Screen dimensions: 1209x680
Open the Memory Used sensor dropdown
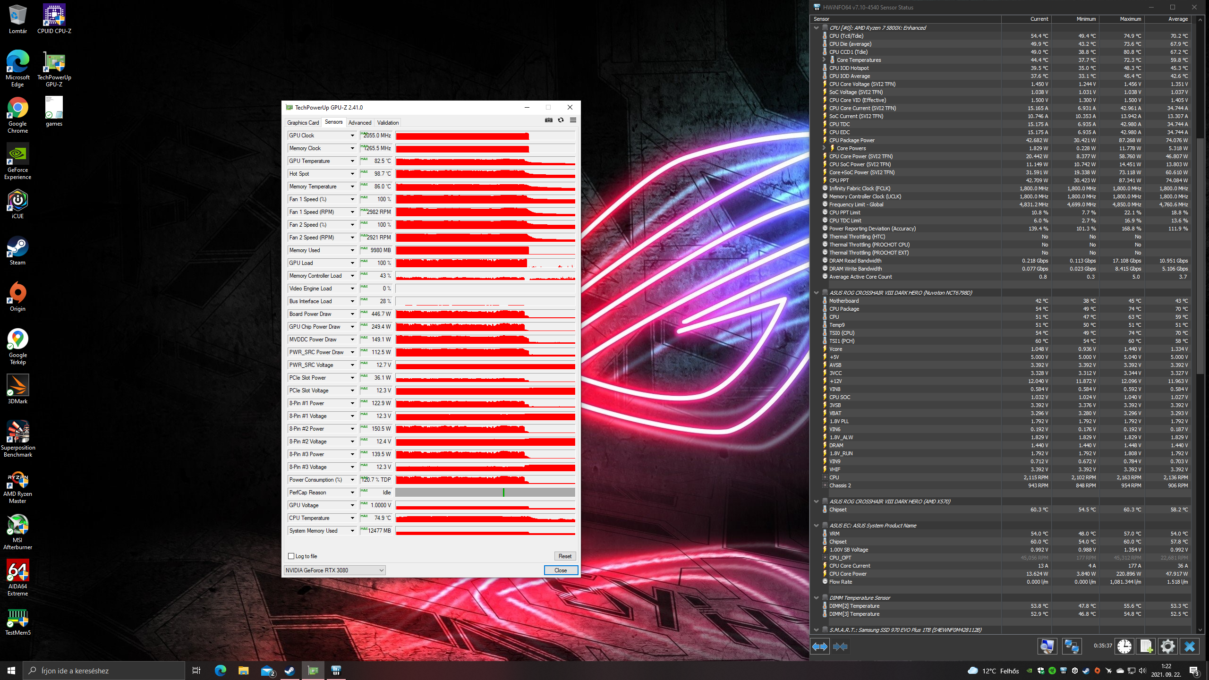pyautogui.click(x=352, y=250)
